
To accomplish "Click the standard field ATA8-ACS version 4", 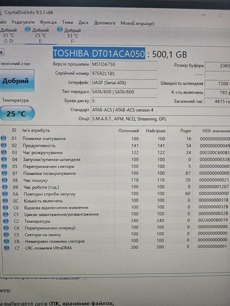I will [x=160, y=110].
